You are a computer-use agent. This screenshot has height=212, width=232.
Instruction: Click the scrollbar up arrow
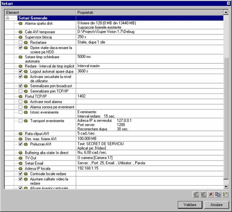pos(226,13)
